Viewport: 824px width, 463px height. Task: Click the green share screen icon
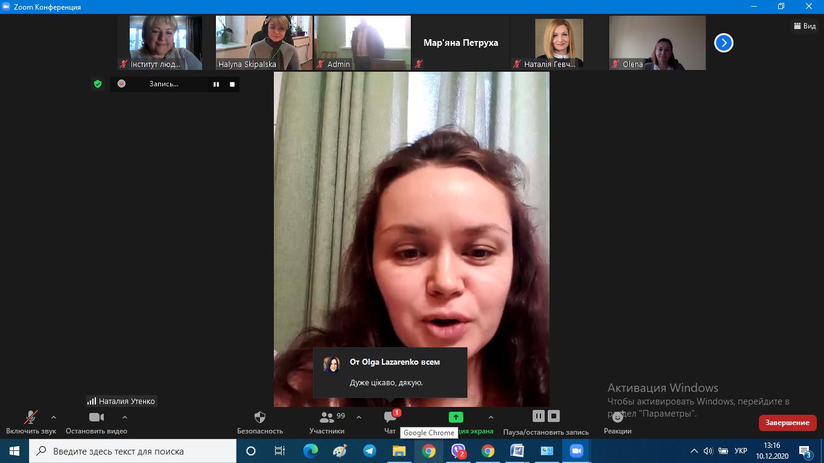(455, 417)
